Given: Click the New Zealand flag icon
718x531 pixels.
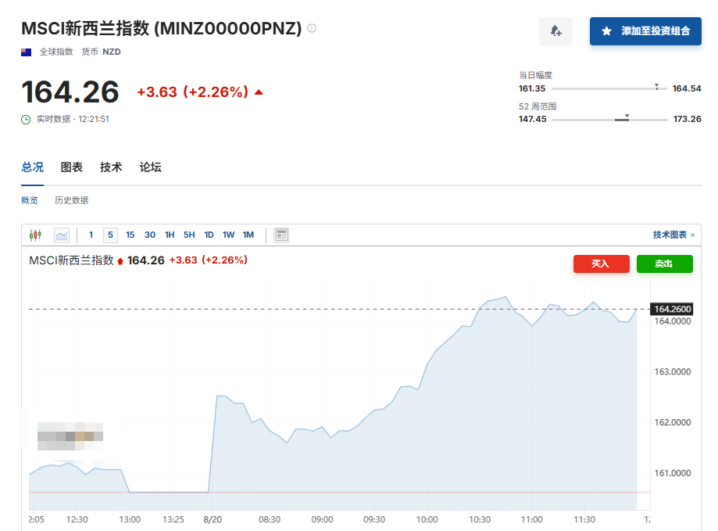Looking at the screenshot, I should pos(24,51).
